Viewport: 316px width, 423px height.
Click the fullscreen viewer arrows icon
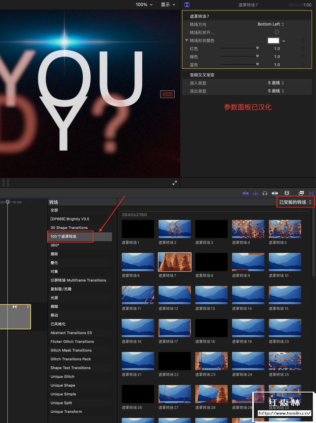point(175,183)
